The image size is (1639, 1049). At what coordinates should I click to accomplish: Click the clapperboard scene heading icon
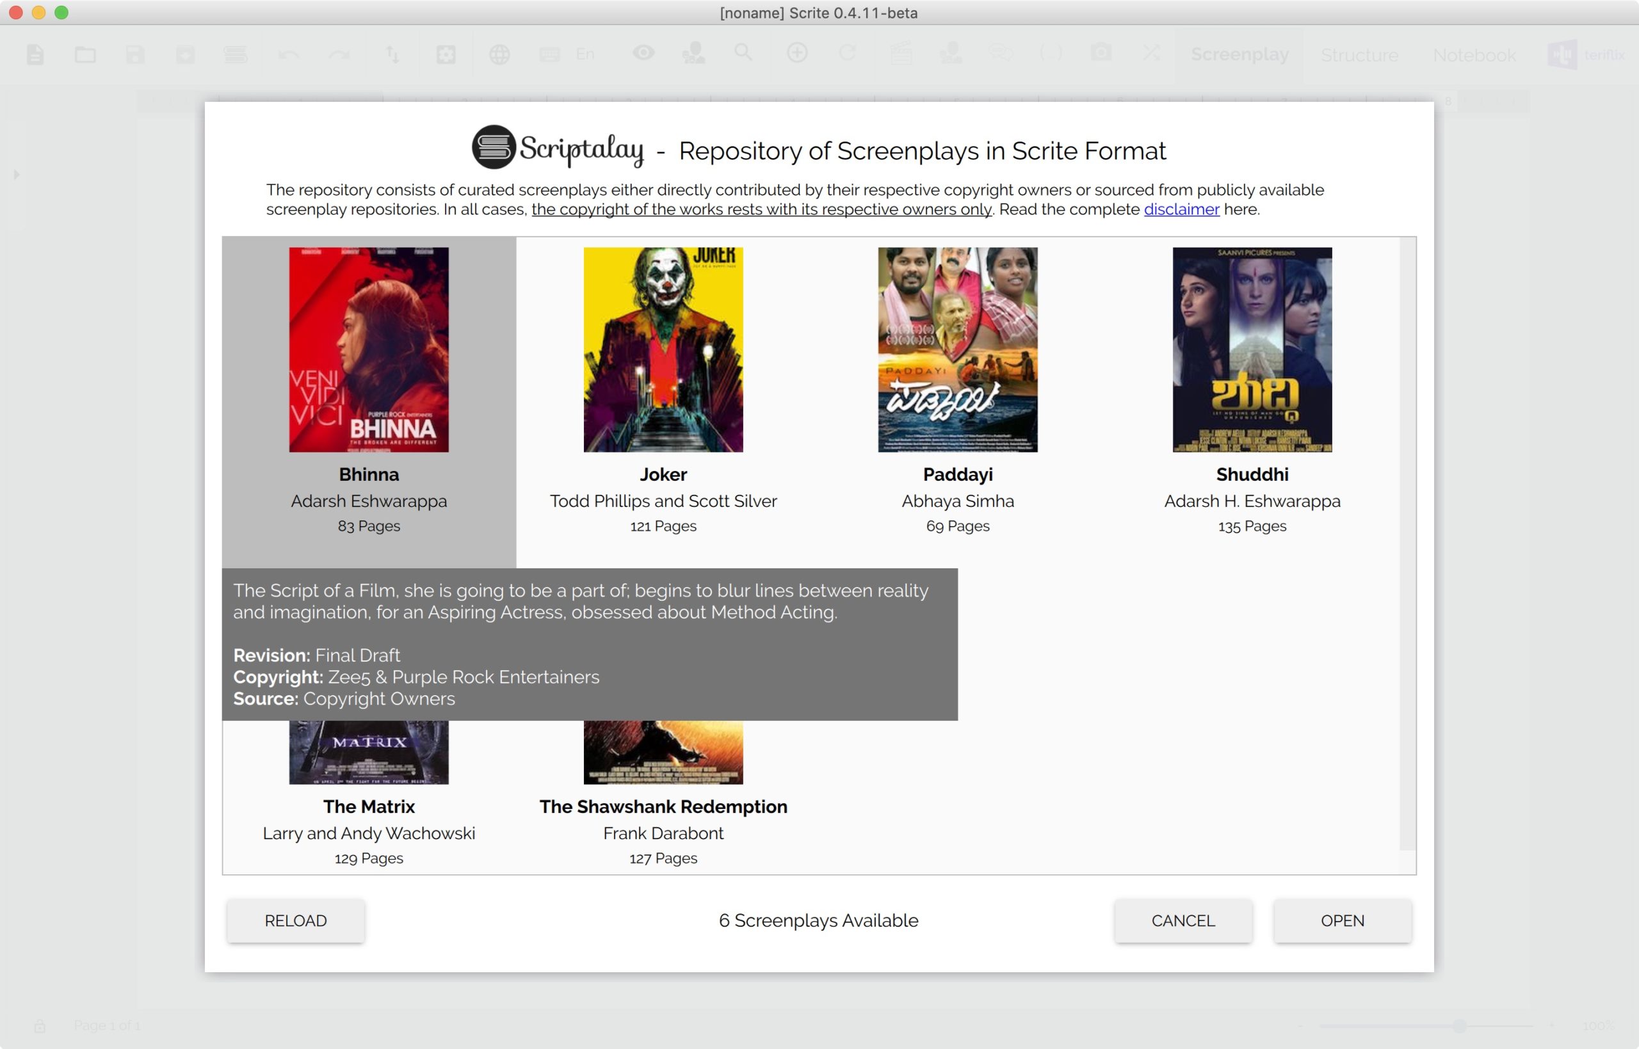(901, 52)
